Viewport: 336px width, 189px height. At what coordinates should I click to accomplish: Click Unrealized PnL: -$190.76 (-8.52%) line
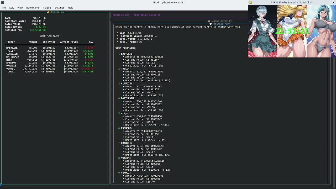[148, 170]
